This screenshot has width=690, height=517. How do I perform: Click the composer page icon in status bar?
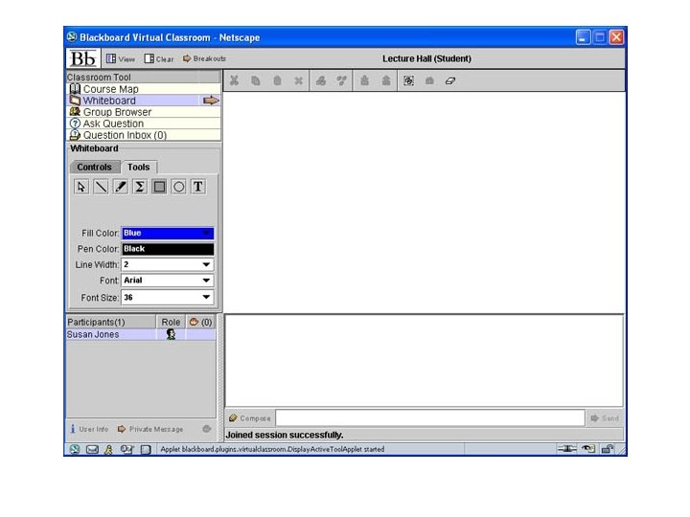pos(146,449)
